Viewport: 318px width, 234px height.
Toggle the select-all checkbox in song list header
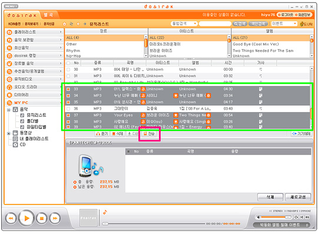point(68,63)
